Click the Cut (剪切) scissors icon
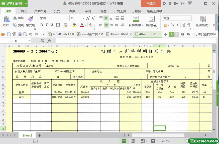The image size is (219, 144). click(x=15, y=18)
